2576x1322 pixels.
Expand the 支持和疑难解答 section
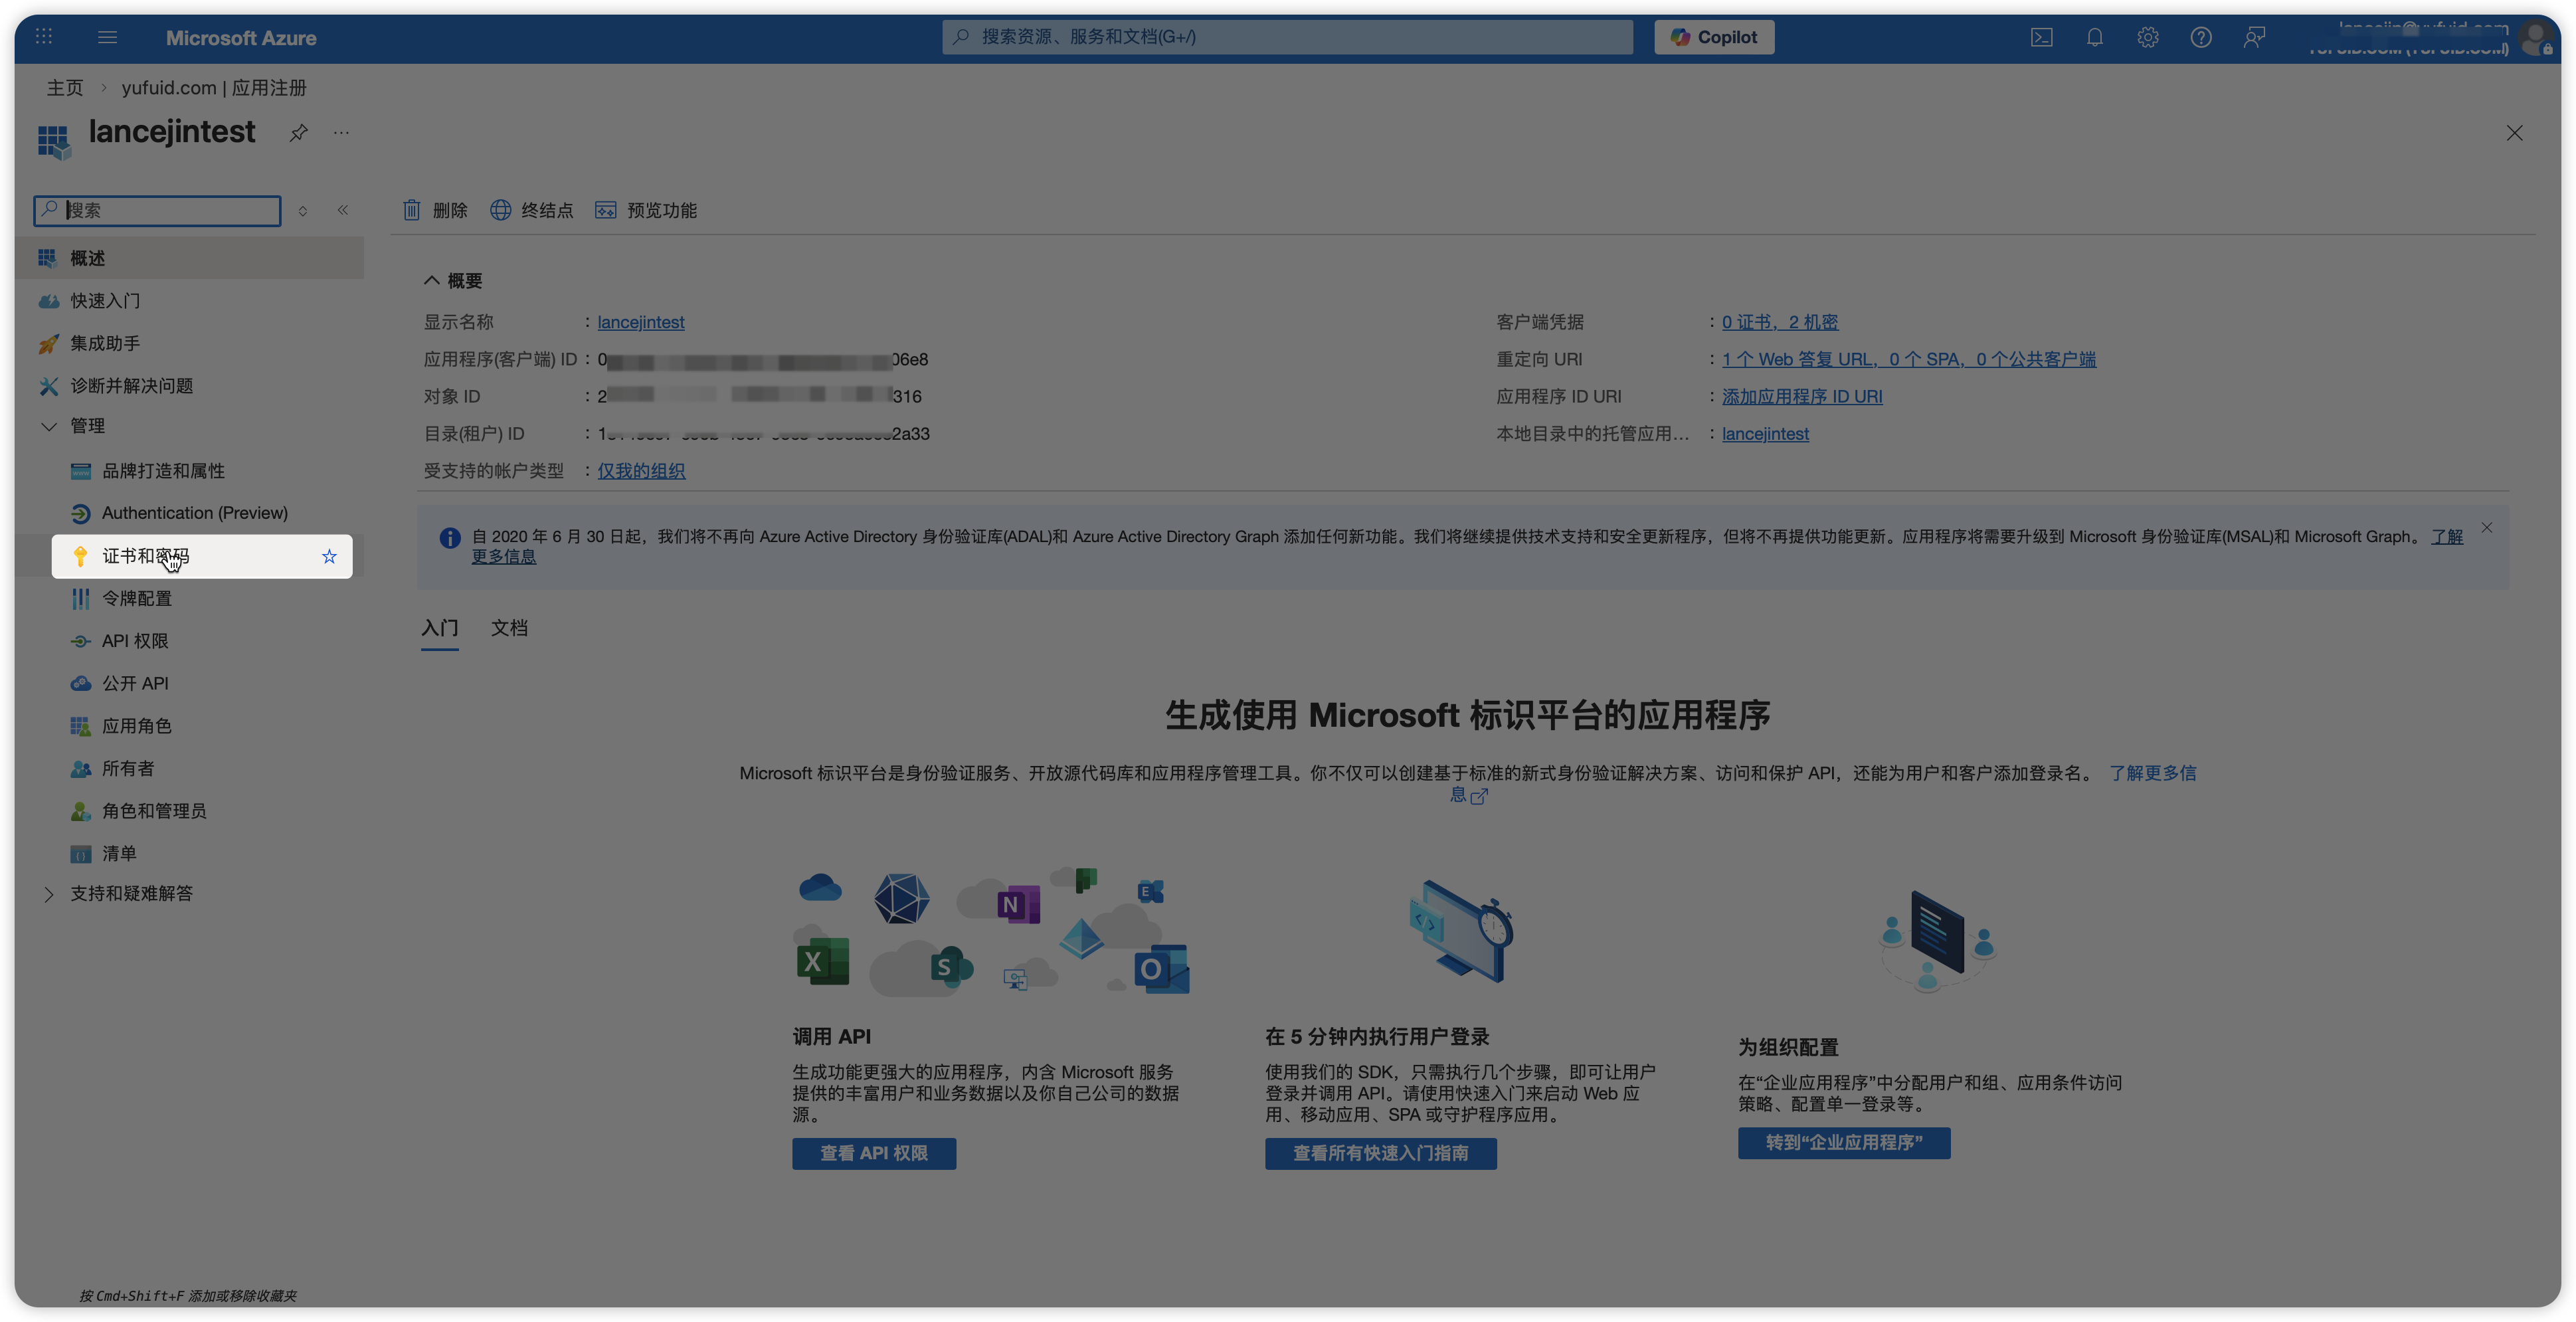point(49,894)
